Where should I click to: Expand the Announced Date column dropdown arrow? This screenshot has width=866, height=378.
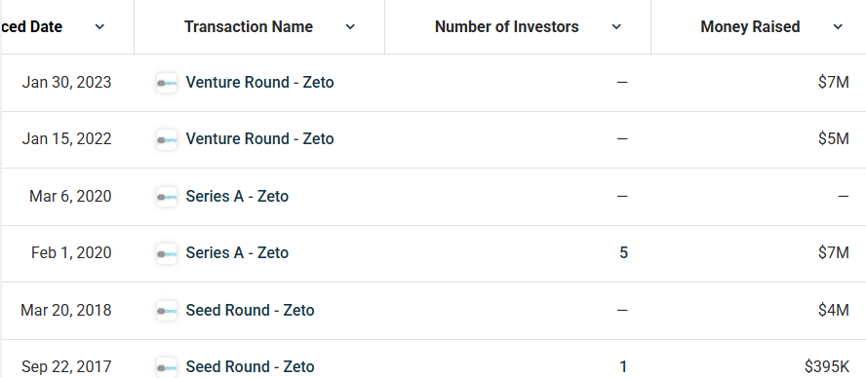(x=99, y=26)
